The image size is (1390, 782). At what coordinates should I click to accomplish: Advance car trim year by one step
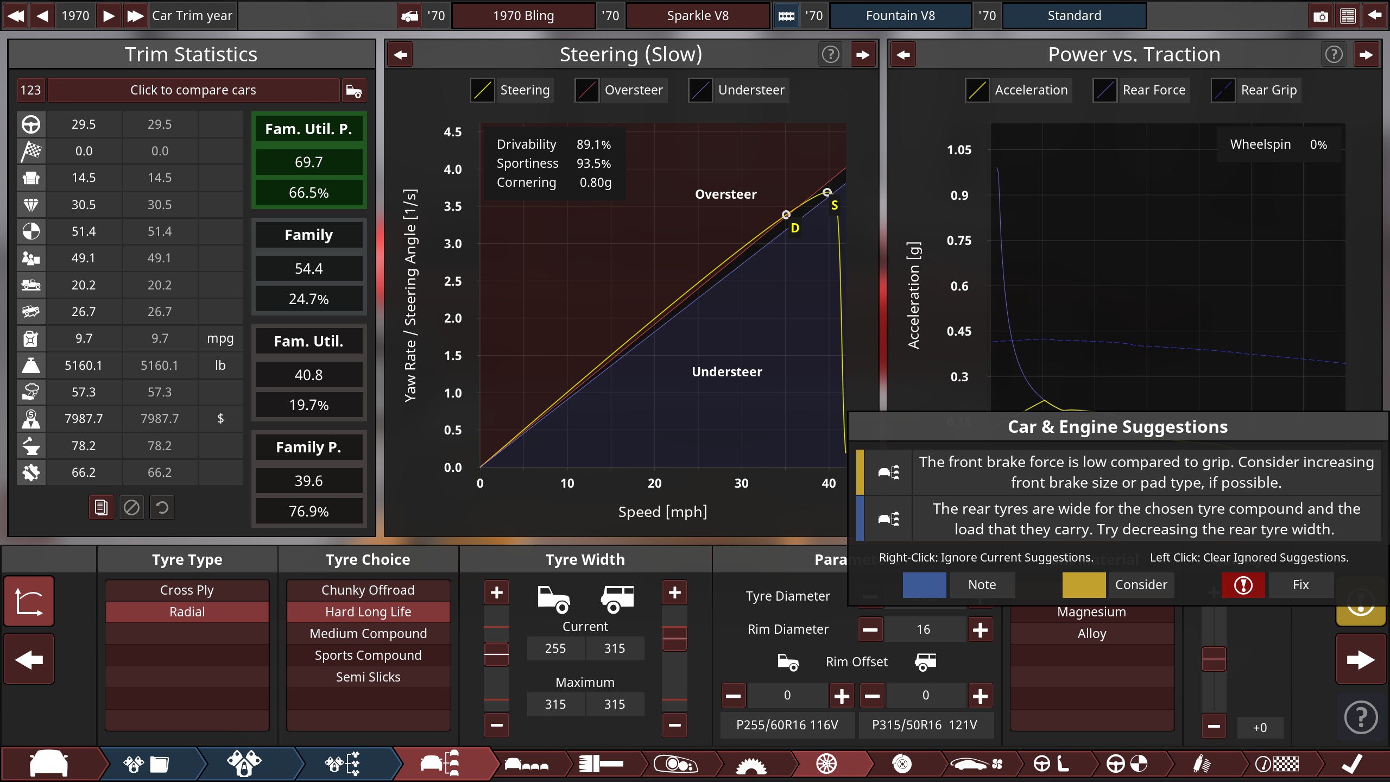pos(109,16)
